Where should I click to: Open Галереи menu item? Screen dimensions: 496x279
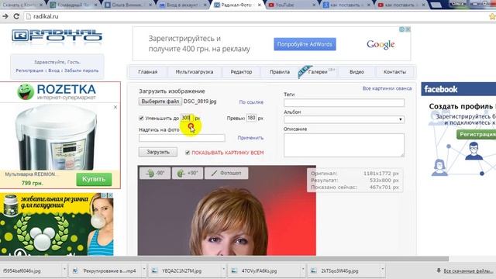(x=318, y=72)
